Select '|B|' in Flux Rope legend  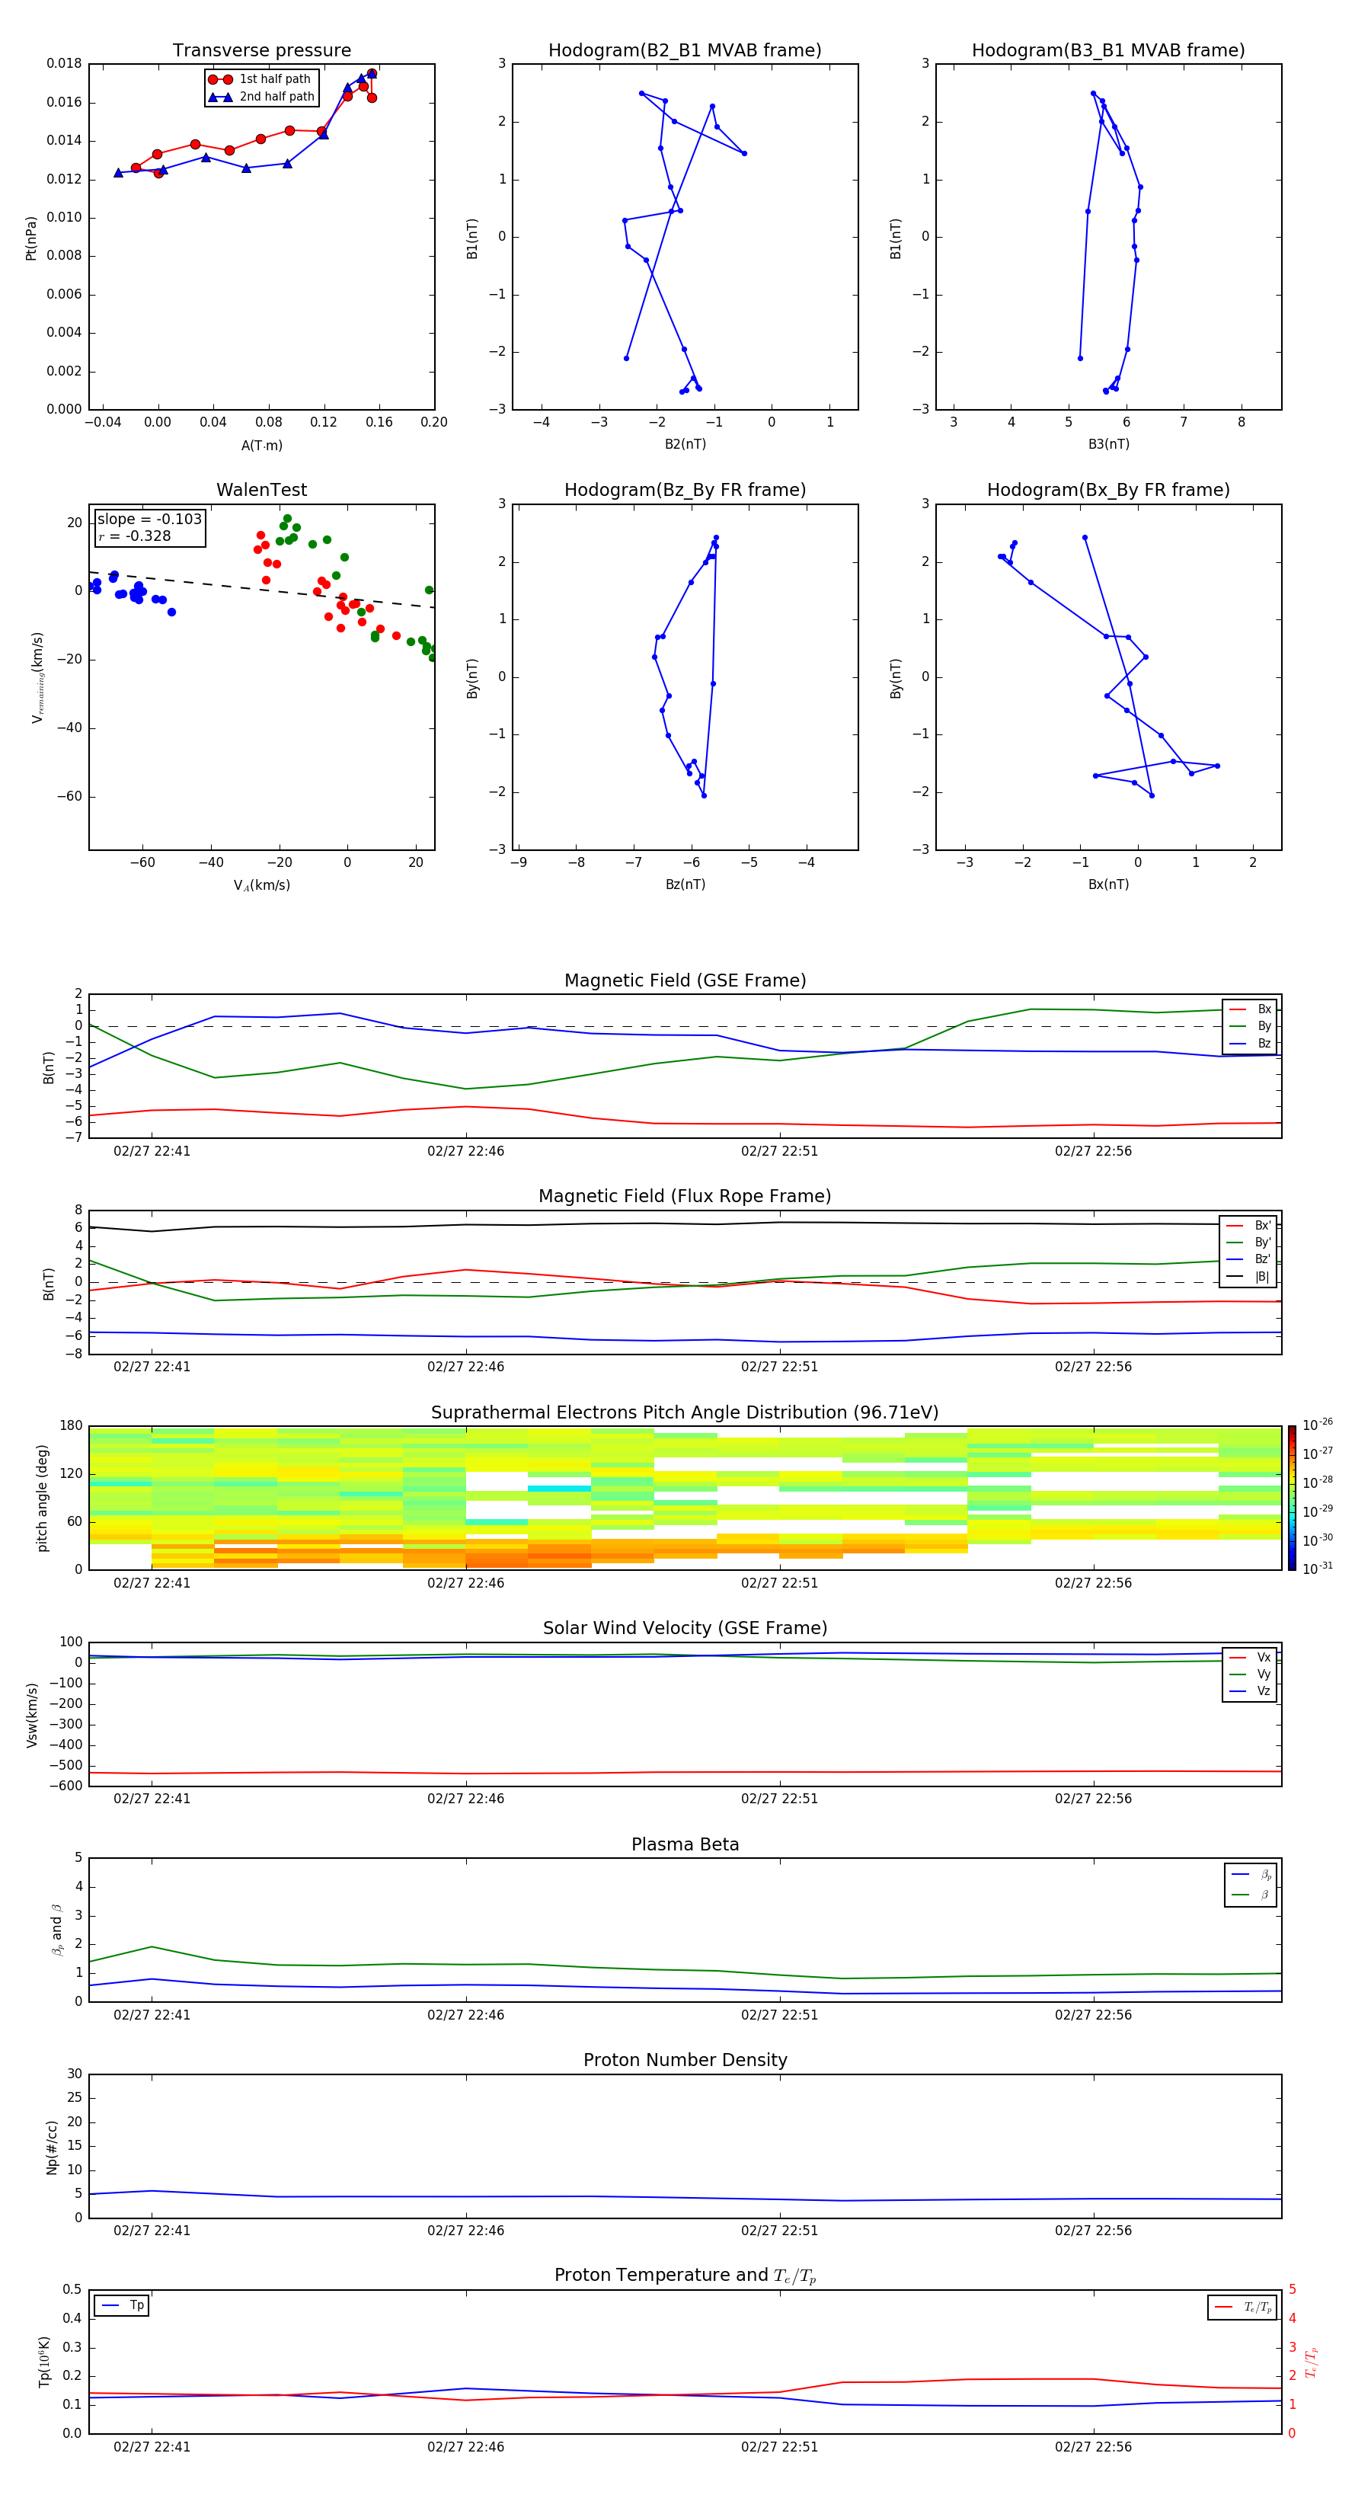click(1249, 1277)
